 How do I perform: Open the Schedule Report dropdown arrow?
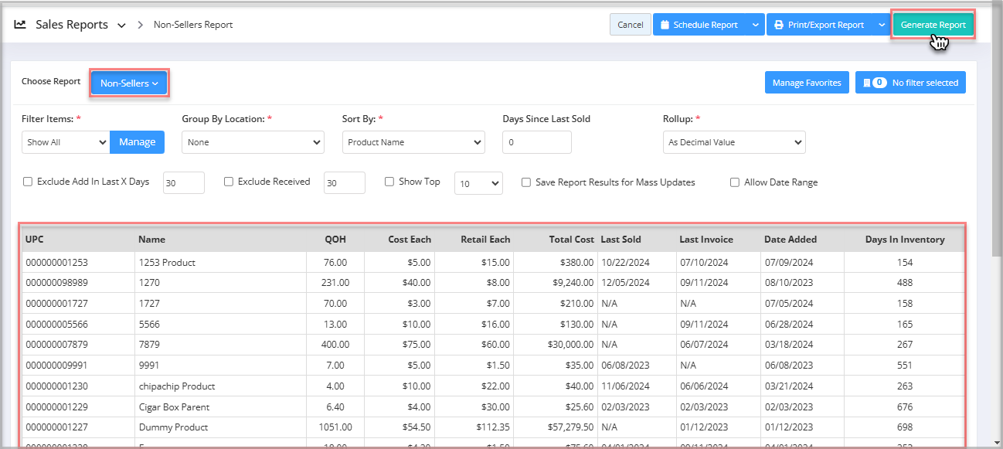click(x=755, y=25)
